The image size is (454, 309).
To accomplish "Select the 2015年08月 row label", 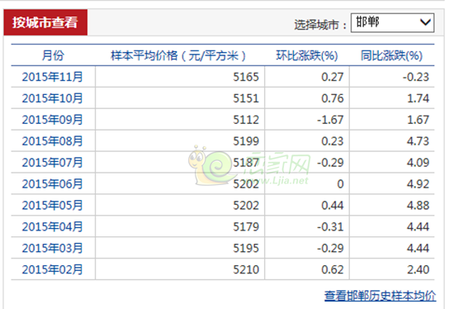I will (x=52, y=141).
